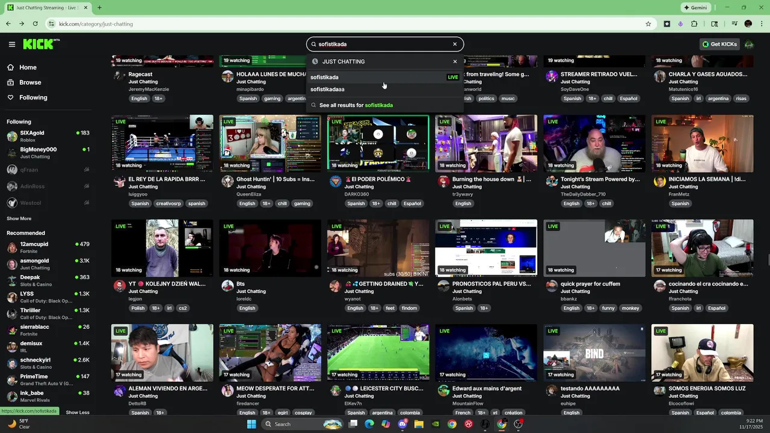Click the Get KICKs button
This screenshot has width=770, height=433.
(719, 44)
